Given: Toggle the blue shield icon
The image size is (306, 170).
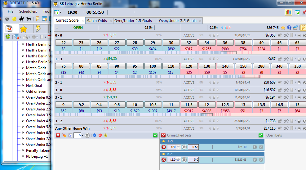Looking at the screenshot, I should [95, 135].
